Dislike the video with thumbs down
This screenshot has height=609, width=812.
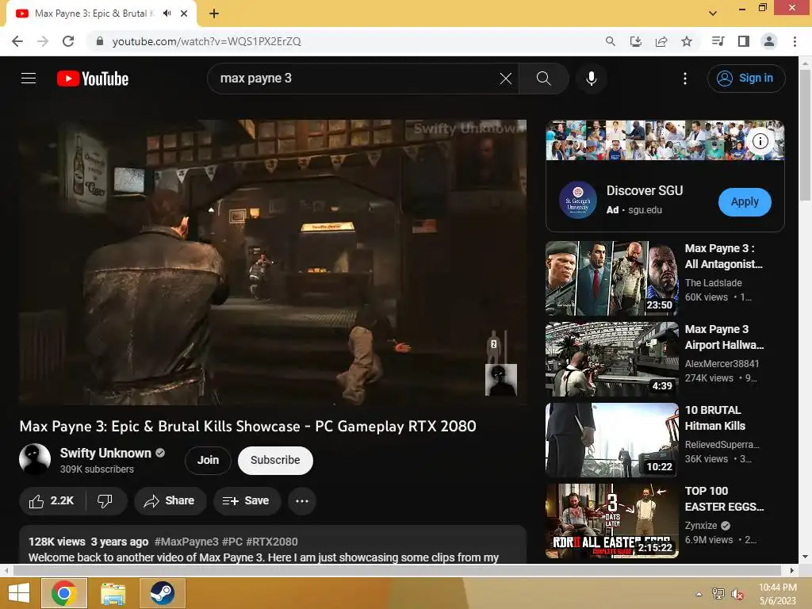[x=105, y=501]
